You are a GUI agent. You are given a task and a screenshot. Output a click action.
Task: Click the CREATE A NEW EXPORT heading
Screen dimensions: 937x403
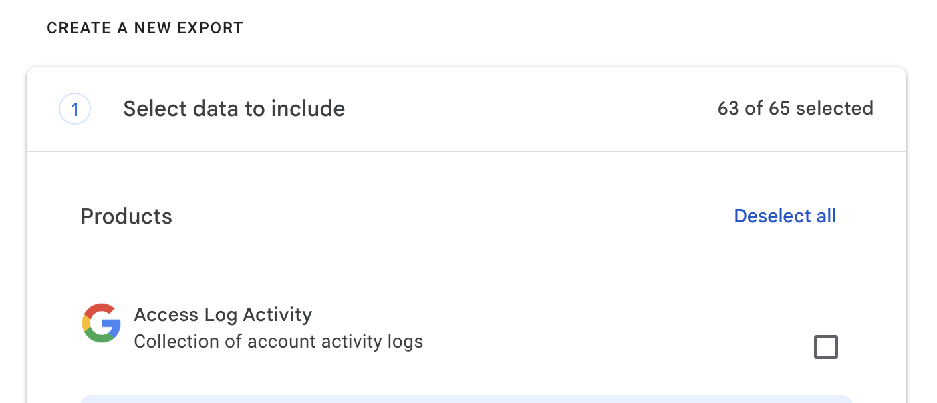pos(145,27)
